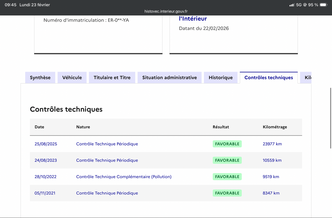Screen dimensions: 332x218
Task: Click the Résultat column header
Action: [221, 127]
